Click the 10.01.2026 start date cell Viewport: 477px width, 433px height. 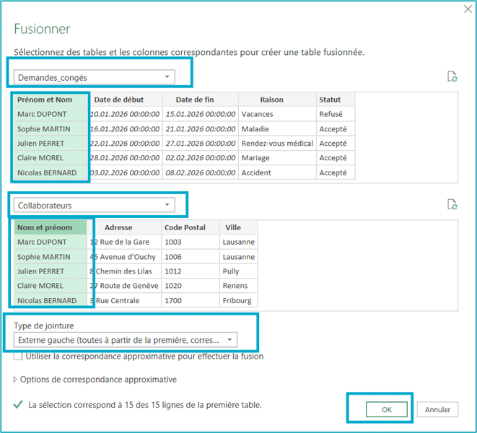point(125,114)
